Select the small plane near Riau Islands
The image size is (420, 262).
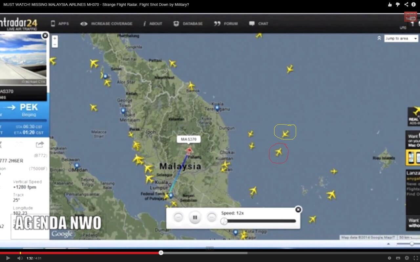(x=334, y=171)
